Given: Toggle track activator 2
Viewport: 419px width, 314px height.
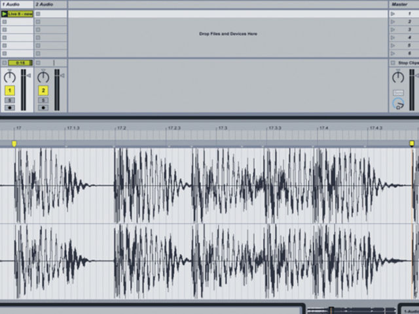Looking at the screenshot, I should [x=43, y=91].
